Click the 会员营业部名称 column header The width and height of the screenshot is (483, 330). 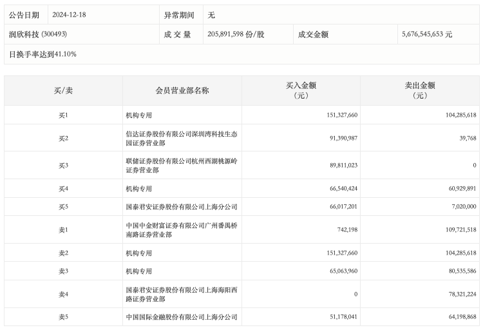pos(182,91)
